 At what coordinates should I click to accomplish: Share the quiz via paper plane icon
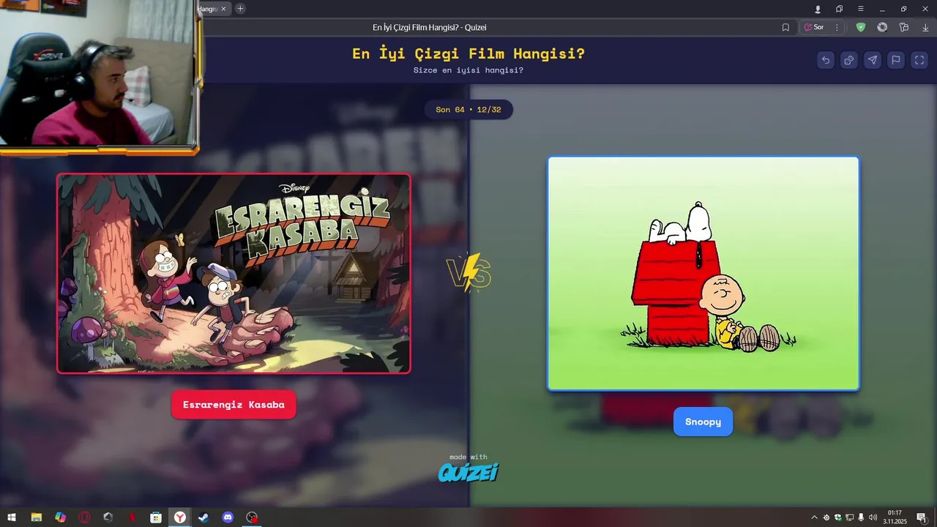click(x=873, y=60)
